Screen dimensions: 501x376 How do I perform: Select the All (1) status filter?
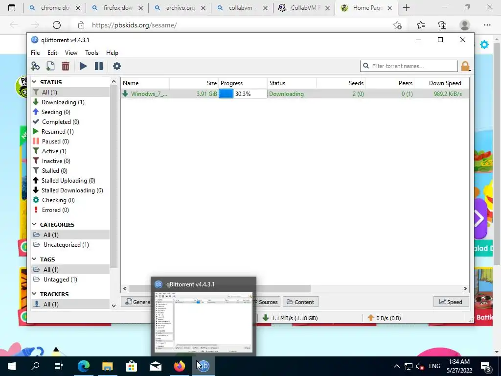[x=70, y=93]
